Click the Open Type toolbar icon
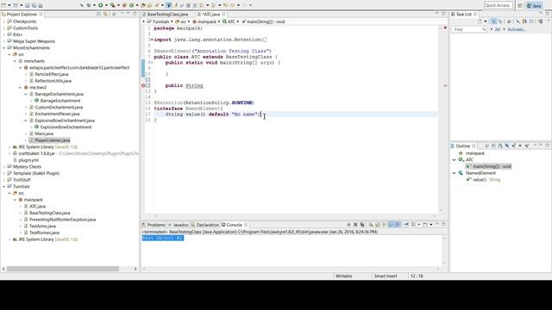 (x=143, y=5)
